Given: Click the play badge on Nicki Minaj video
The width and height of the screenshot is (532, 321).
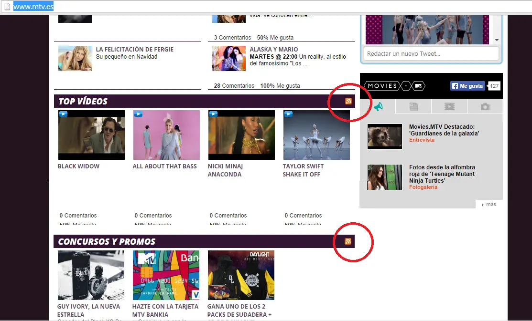Looking at the screenshot, I should (x=213, y=114).
